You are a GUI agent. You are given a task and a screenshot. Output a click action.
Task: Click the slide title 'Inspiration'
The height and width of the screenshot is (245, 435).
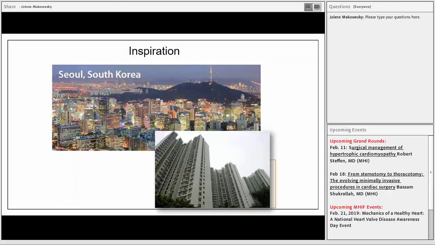154,51
